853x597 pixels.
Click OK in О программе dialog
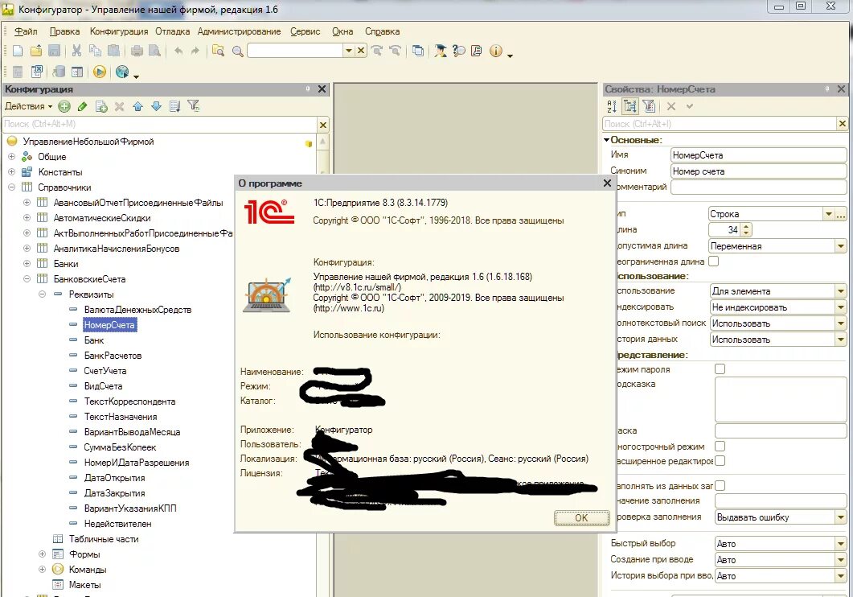pos(581,517)
